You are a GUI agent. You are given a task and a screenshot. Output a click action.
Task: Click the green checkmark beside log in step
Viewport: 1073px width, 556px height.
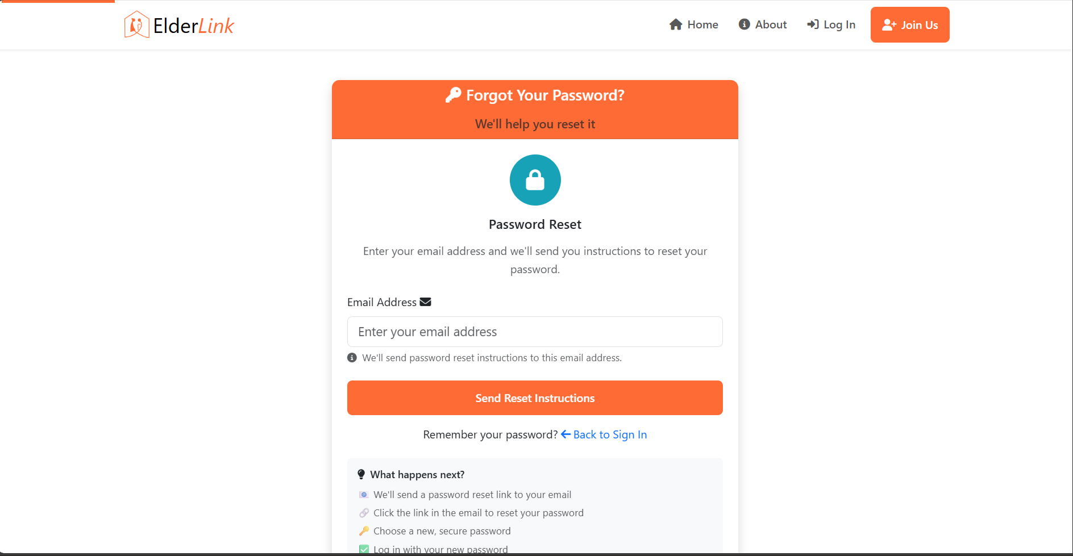[x=364, y=549]
